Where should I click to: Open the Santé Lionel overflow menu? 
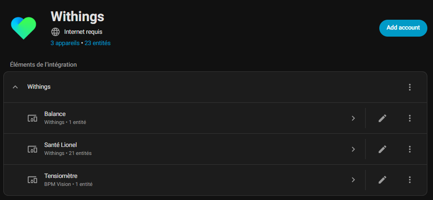(409, 149)
